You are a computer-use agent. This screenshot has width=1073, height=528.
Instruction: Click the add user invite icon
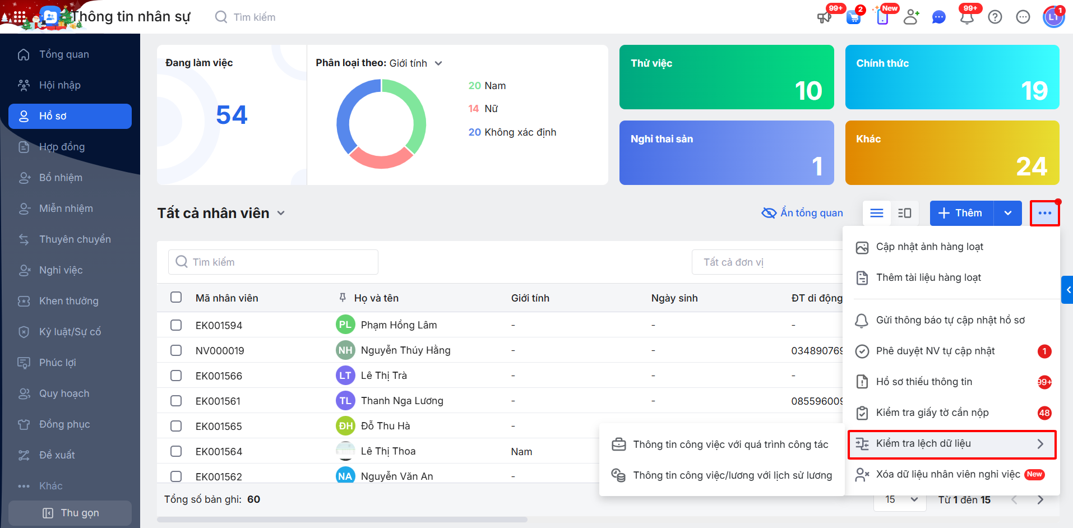click(911, 17)
